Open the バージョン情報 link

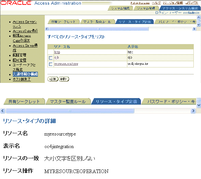click(x=173, y=3)
